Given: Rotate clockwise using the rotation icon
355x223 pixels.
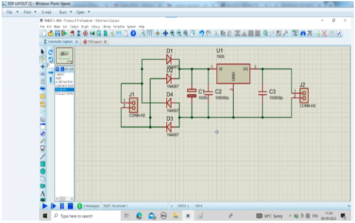Looking at the screenshot, I should (50, 52).
